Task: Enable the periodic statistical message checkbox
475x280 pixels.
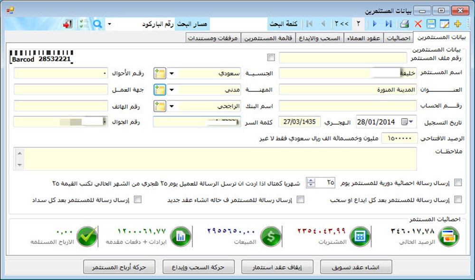Action: point(458,183)
